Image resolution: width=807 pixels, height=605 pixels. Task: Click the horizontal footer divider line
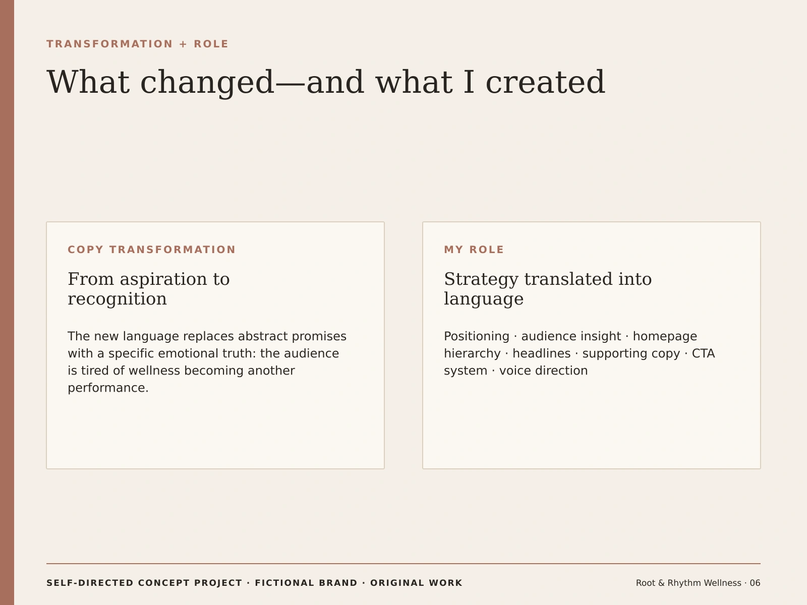click(x=403, y=564)
